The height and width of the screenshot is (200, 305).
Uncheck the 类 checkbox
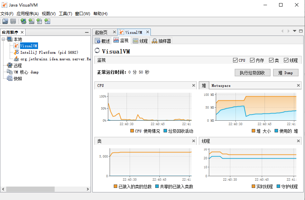tap(271, 60)
